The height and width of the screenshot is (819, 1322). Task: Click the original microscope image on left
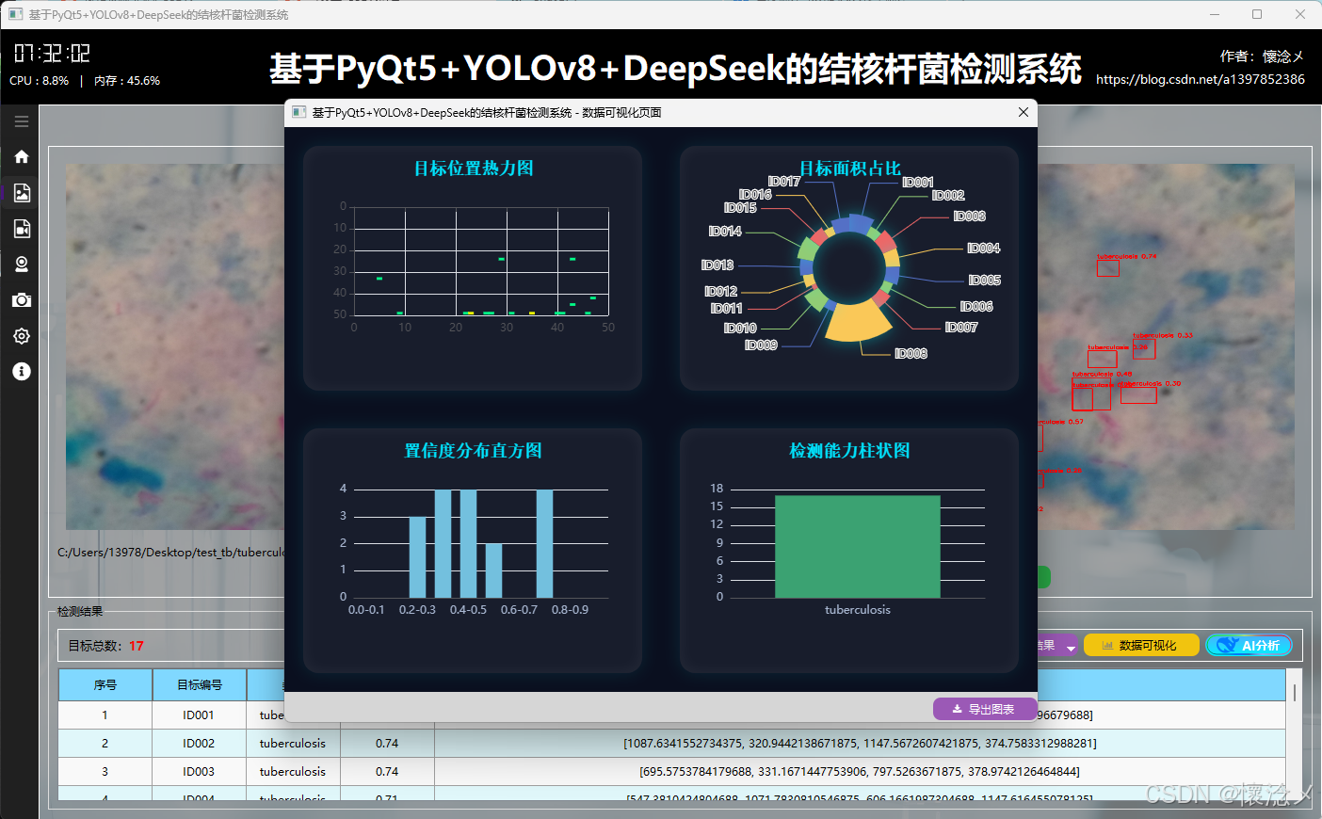tap(175, 346)
